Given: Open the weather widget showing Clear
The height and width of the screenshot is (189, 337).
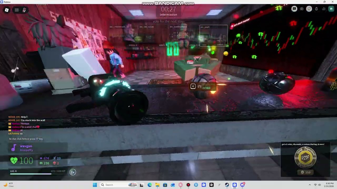Looking at the screenshot, I should tap(8, 185).
